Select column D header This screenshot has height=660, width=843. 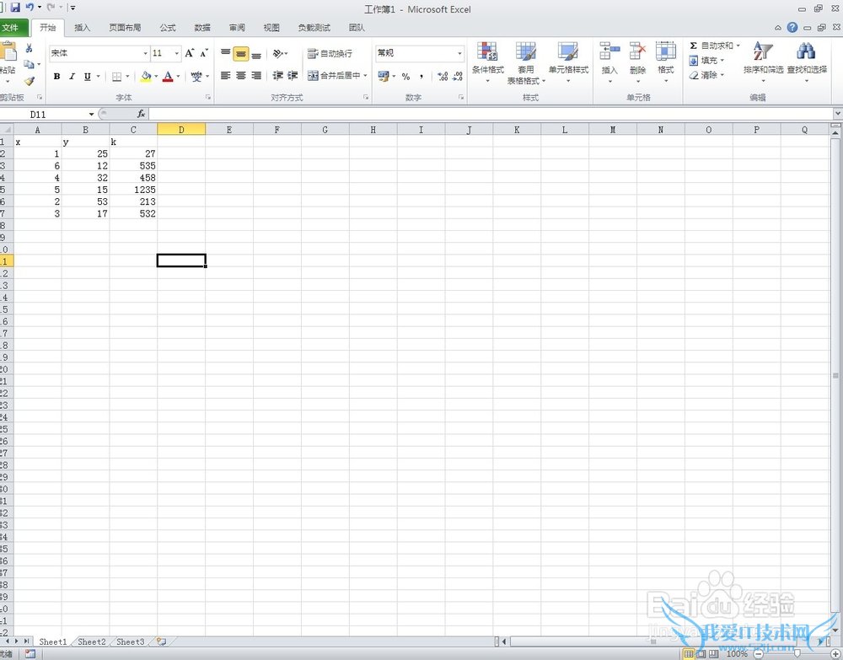(x=181, y=130)
